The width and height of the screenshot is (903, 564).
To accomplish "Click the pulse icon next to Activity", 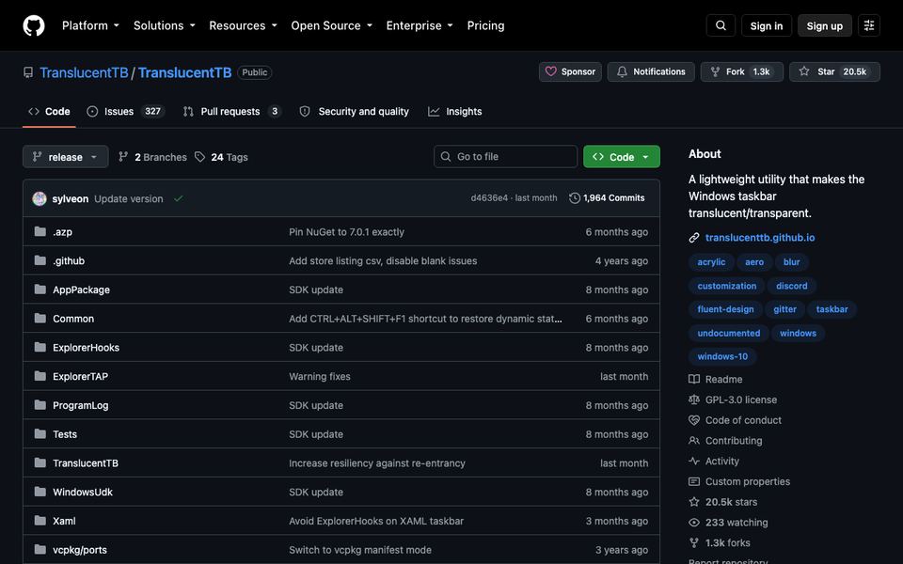I will click(694, 461).
